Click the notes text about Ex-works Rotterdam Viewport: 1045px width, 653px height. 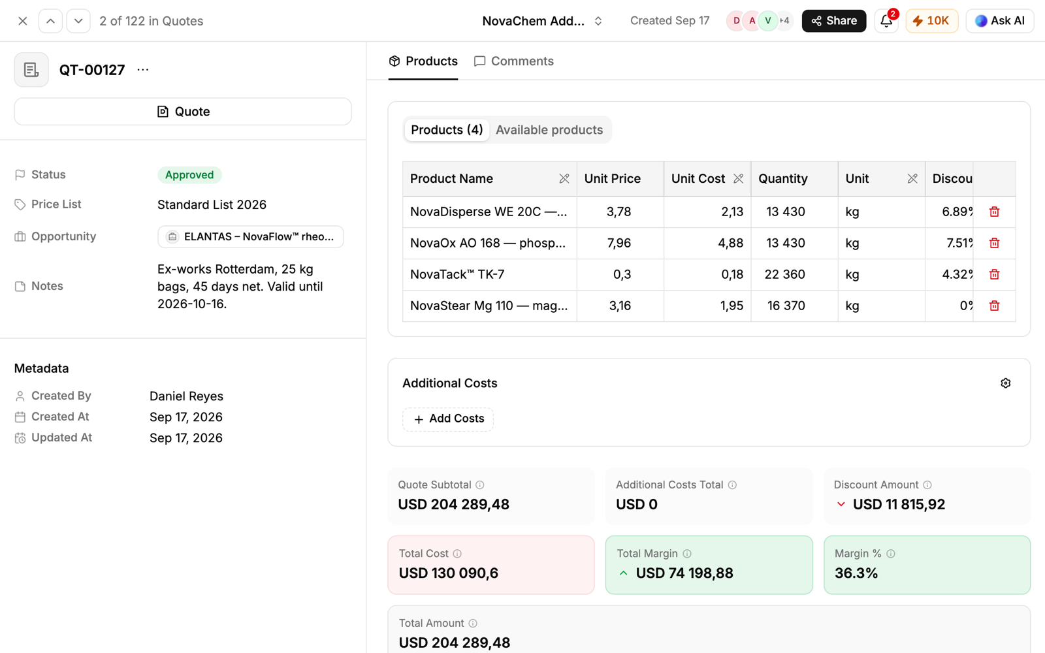[x=240, y=287]
